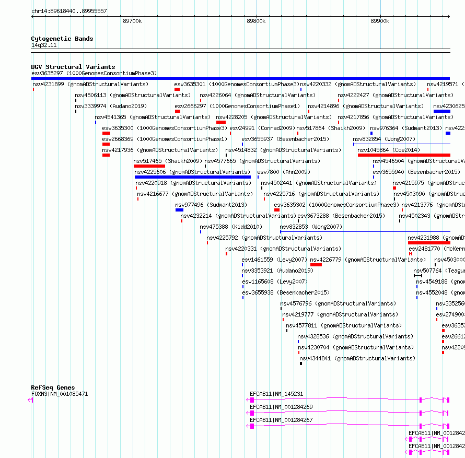The width and height of the screenshot is (465, 458).
Task: Click the nsv4220918 variant label
Action: (x=193, y=183)
